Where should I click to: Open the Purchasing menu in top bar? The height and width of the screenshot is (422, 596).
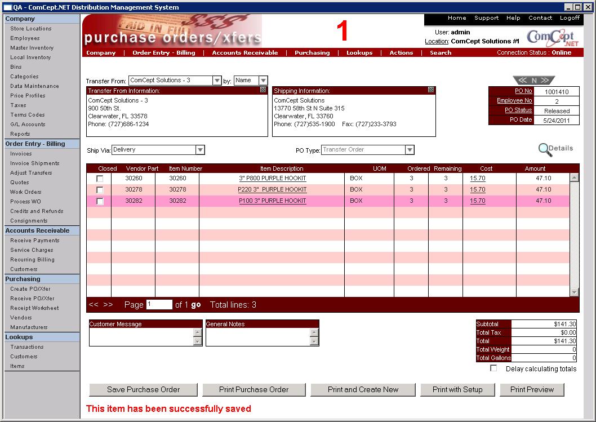(312, 53)
